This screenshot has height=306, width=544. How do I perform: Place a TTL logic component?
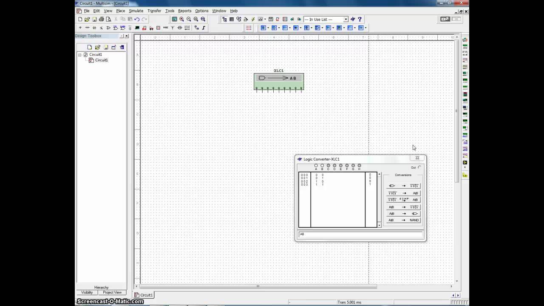tap(116, 28)
